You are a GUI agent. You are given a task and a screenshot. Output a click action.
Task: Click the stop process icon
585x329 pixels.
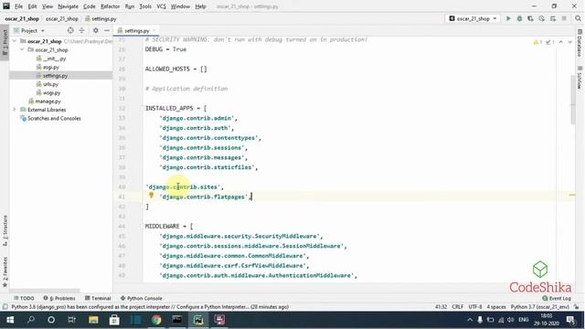click(x=564, y=18)
